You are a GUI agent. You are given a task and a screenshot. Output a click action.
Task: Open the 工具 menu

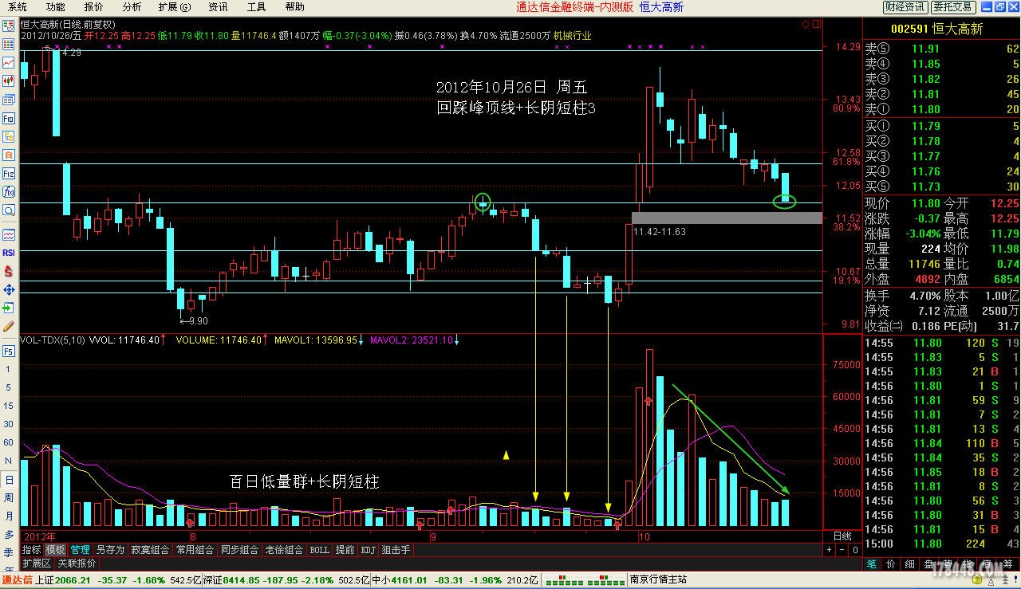click(256, 7)
